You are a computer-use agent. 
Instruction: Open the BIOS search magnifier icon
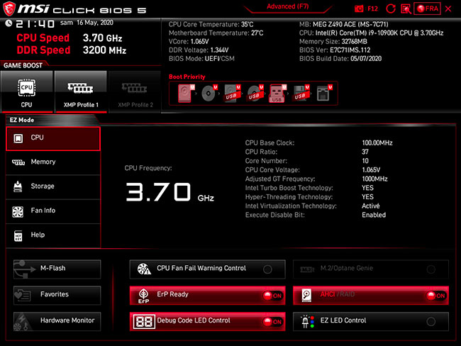tap(405, 9)
